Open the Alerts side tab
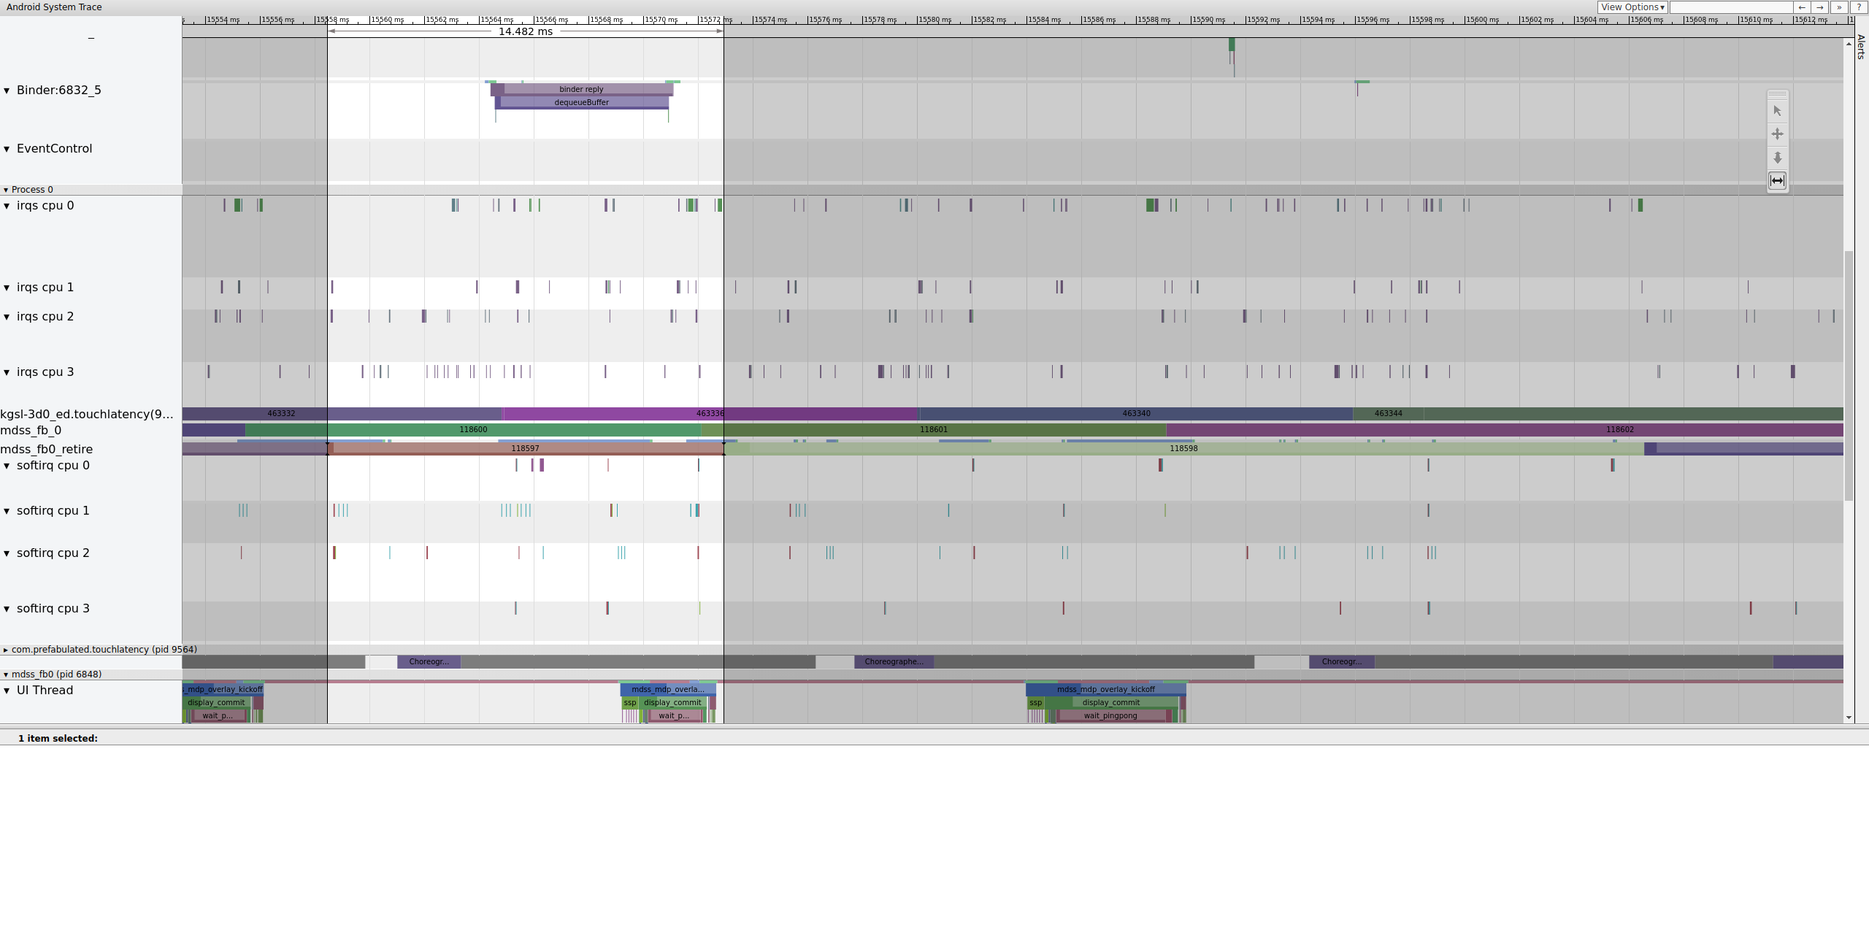This screenshot has width=1869, height=930. (1860, 47)
